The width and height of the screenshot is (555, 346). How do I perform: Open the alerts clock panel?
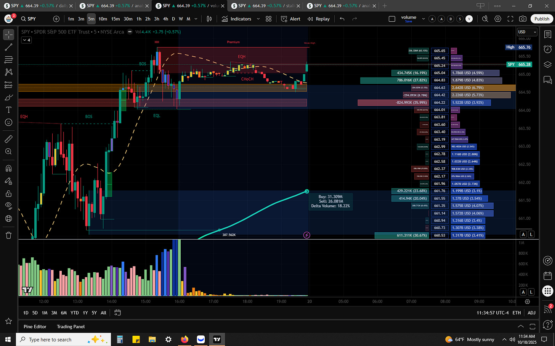[547, 49]
